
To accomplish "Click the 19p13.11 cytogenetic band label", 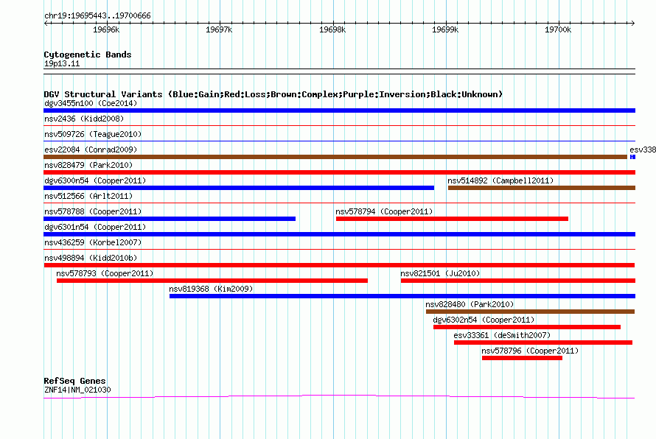I will click(x=62, y=63).
